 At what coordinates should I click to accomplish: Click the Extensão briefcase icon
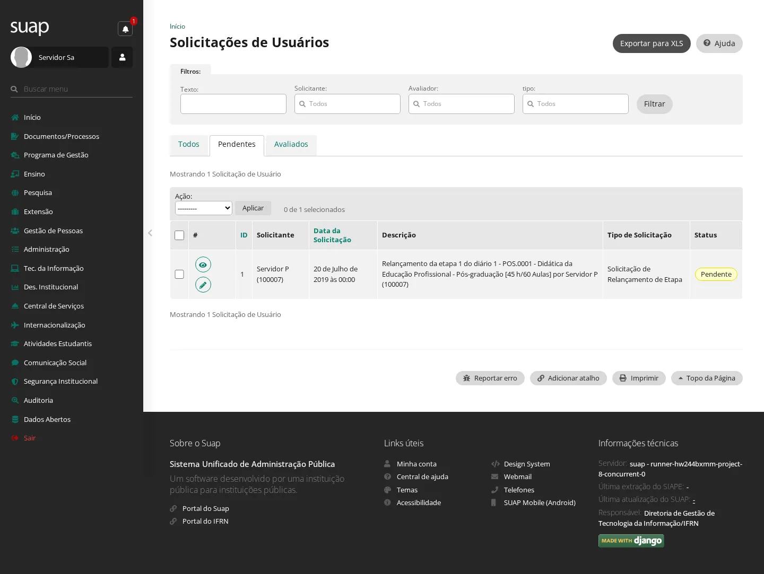pos(15,212)
